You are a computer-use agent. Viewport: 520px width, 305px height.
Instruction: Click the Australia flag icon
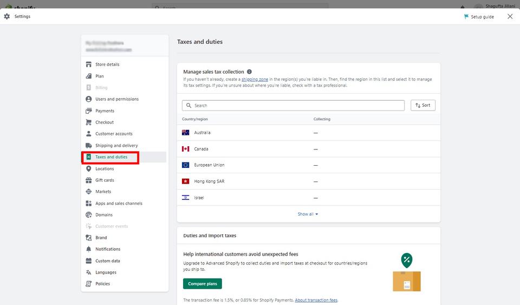coord(185,132)
